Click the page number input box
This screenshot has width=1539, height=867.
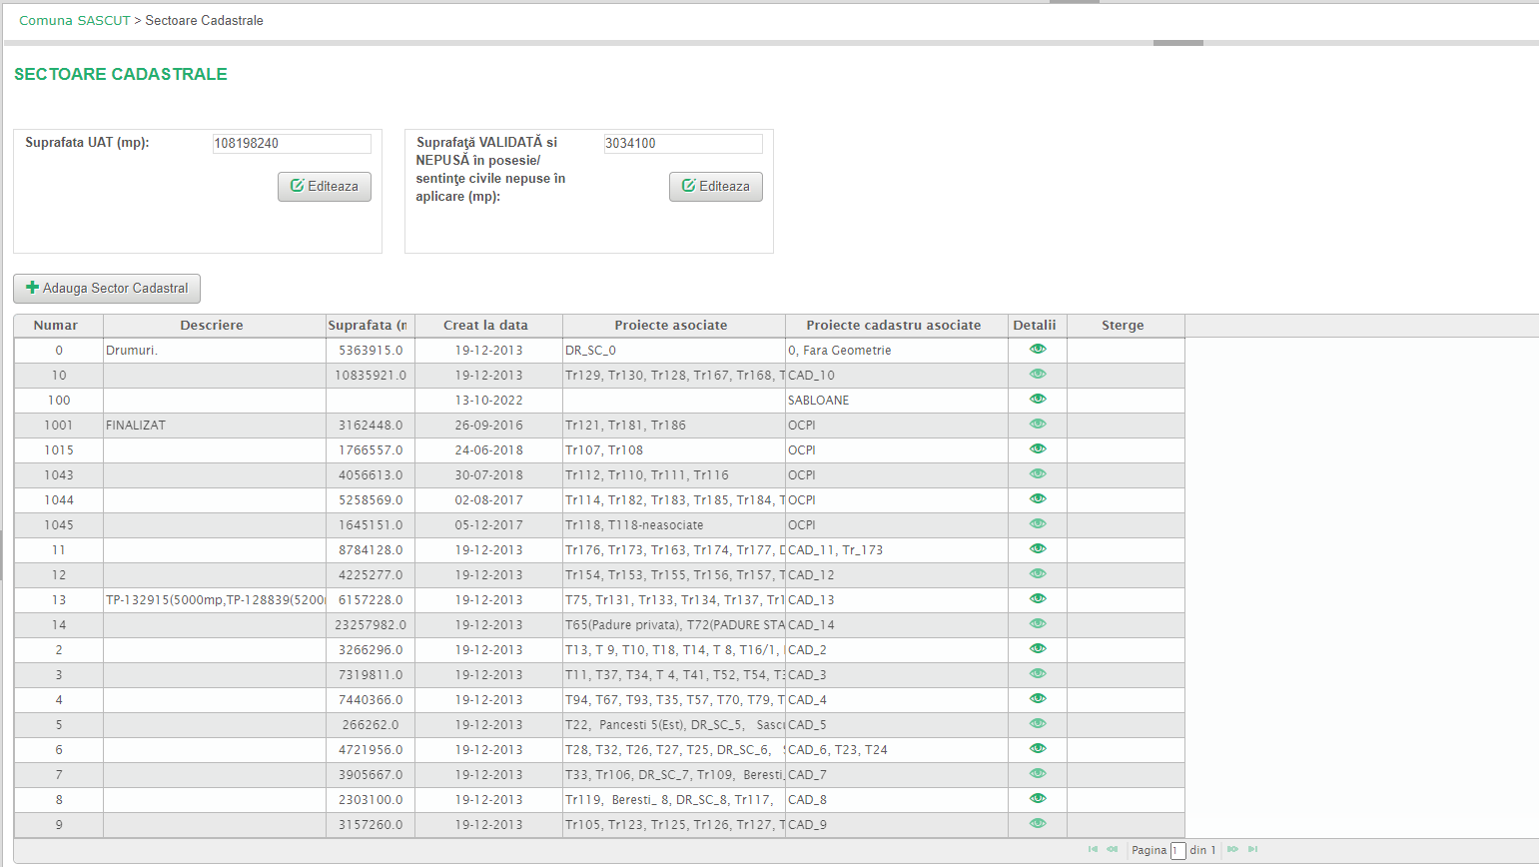[x=1177, y=851]
